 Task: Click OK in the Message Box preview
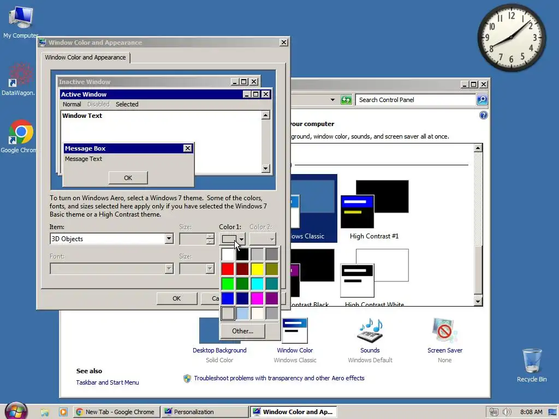(128, 178)
